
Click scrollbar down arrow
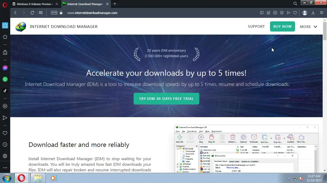[325, 171]
